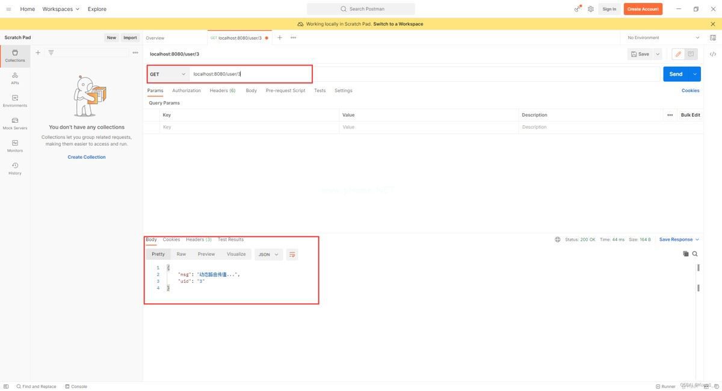The height and width of the screenshot is (391, 722).
Task: Switch to the Authorization tab
Action: tap(187, 91)
